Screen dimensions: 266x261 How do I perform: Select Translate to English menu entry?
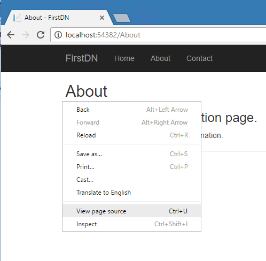132,193
